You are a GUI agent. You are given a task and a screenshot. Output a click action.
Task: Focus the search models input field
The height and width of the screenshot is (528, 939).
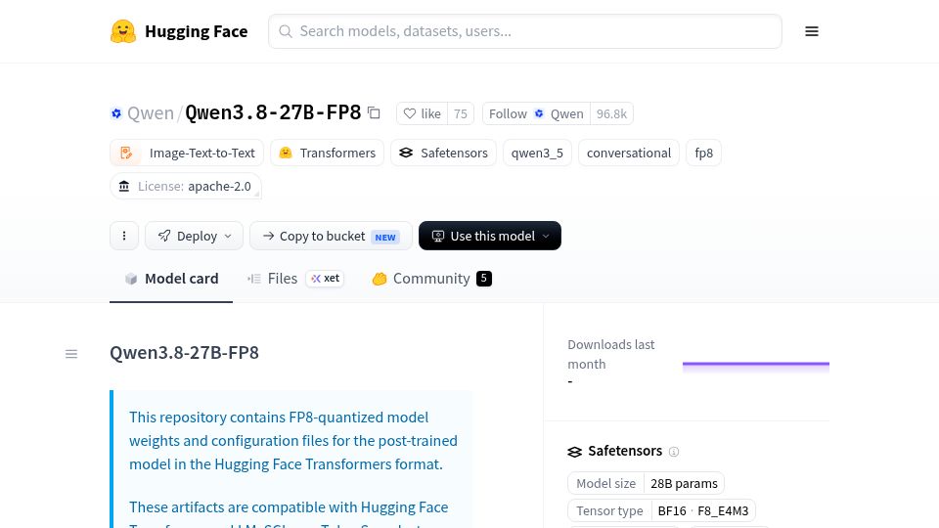pyautogui.click(x=525, y=31)
